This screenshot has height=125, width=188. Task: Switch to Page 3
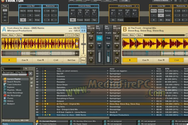pyautogui.click(x=5, y=17)
